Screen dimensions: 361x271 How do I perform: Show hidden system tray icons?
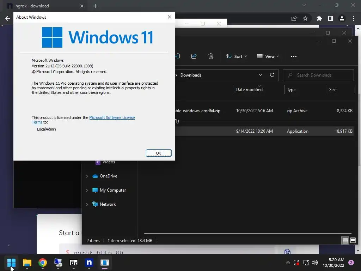pyautogui.click(x=288, y=263)
